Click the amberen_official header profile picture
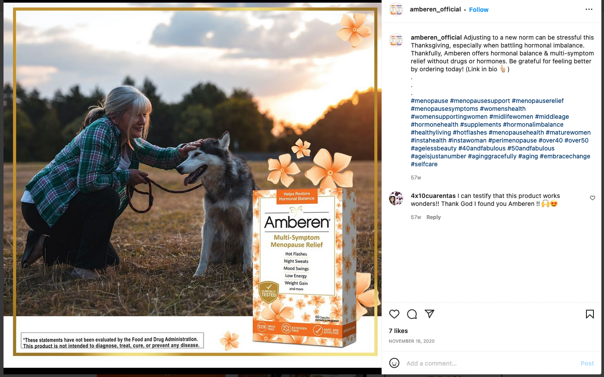Screen dimensions: 604x377 tap(396, 9)
